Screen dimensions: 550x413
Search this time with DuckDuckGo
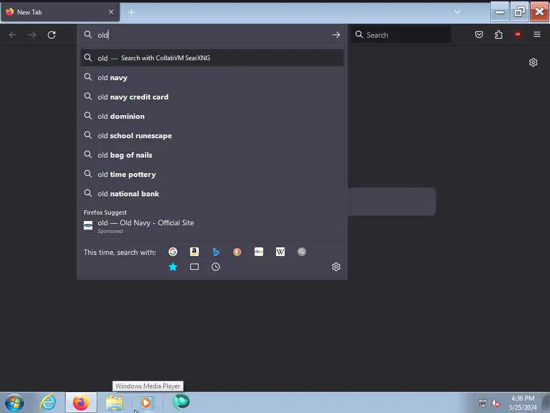click(237, 252)
